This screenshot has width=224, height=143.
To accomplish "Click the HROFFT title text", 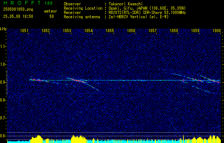I will [22, 3].
